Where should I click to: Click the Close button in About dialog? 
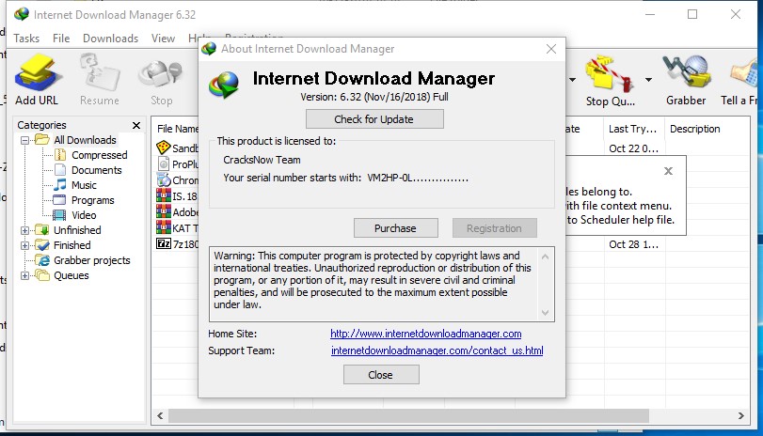[381, 375]
